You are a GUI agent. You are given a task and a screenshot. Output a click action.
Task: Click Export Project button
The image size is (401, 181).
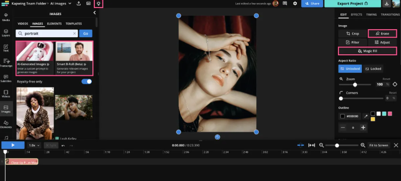[x=353, y=4]
